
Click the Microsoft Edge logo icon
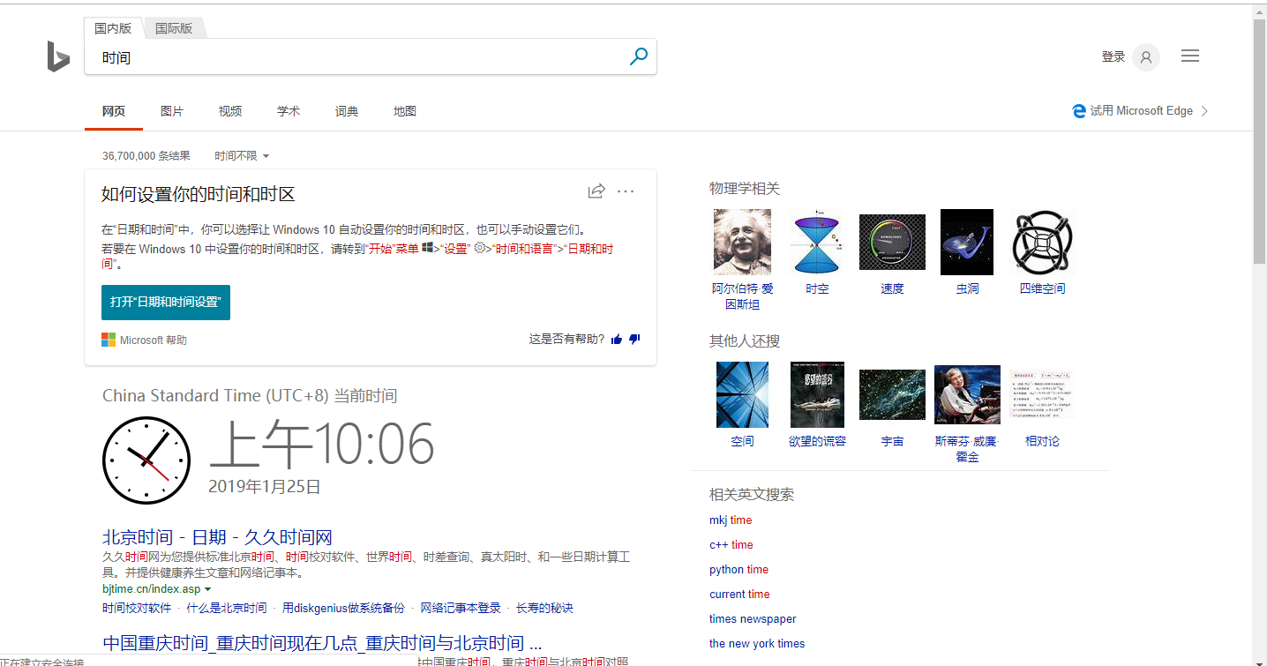(x=1078, y=110)
